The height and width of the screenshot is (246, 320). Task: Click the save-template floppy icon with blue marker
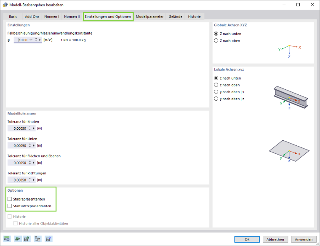coord(48,239)
